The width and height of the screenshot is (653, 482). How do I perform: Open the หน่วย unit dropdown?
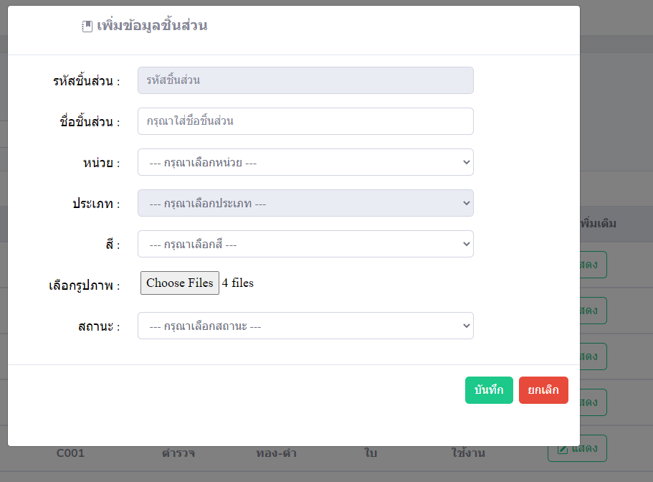(305, 162)
